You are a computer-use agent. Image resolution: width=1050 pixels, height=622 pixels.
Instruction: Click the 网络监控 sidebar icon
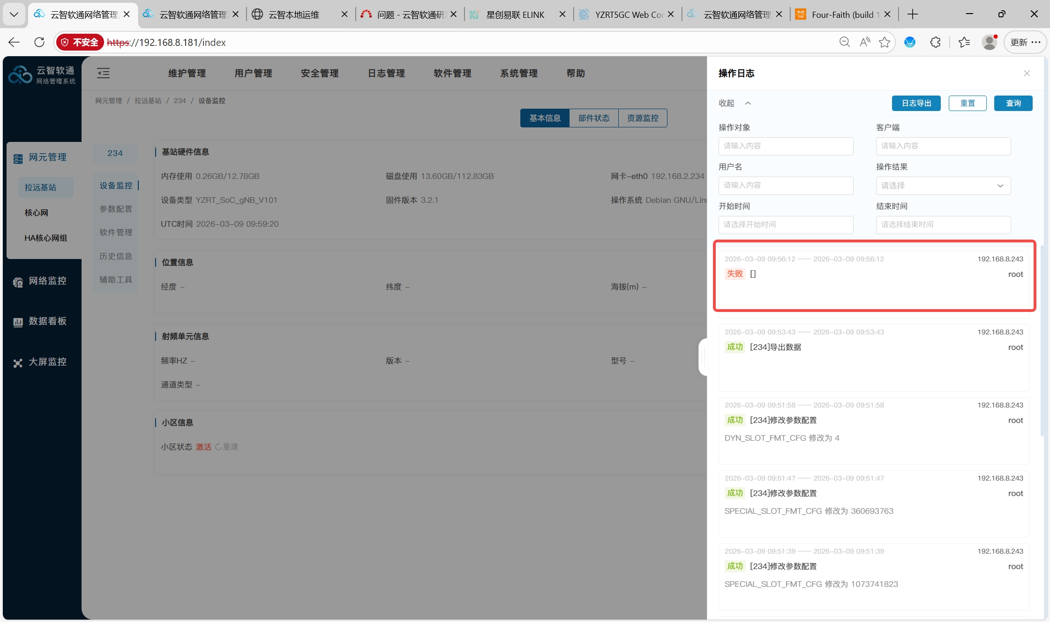coord(18,281)
